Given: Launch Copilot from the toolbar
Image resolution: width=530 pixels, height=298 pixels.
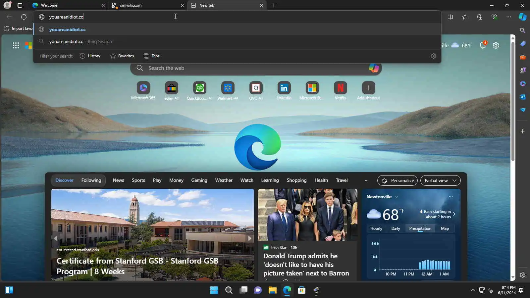Looking at the screenshot, I should pyautogui.click(x=523, y=17).
